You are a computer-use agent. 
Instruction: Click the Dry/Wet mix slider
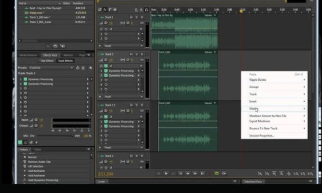point(59,136)
